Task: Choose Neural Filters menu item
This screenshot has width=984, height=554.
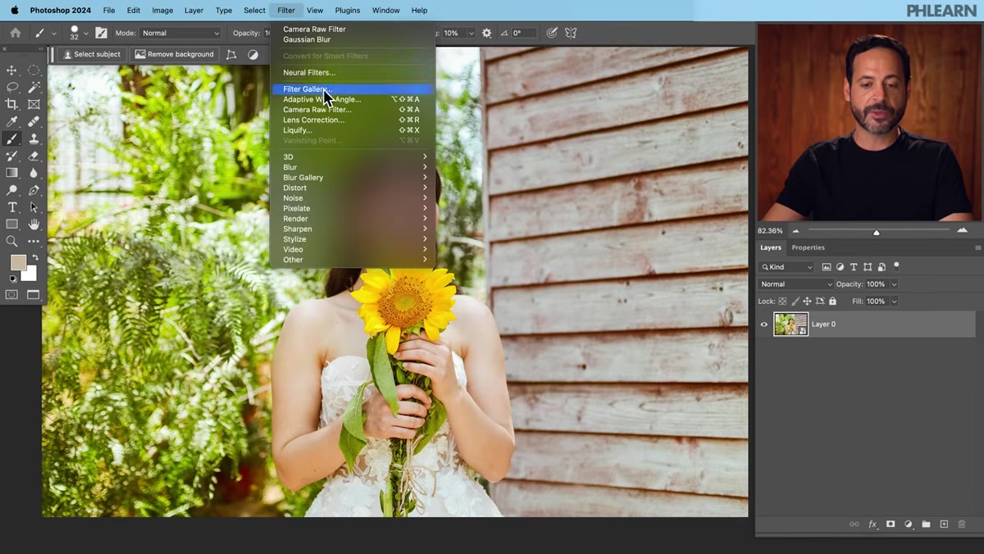Action: click(x=353, y=72)
